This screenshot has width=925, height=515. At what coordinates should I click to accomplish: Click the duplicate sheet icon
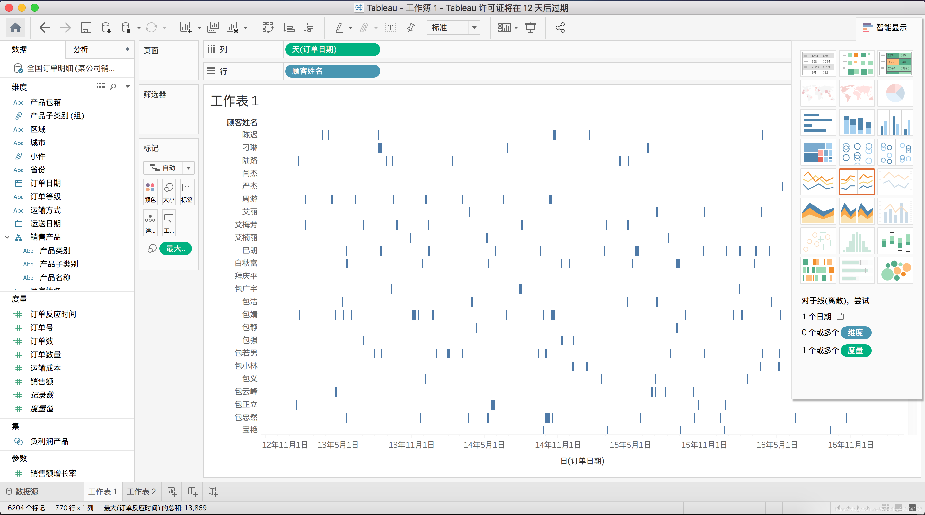(x=213, y=28)
